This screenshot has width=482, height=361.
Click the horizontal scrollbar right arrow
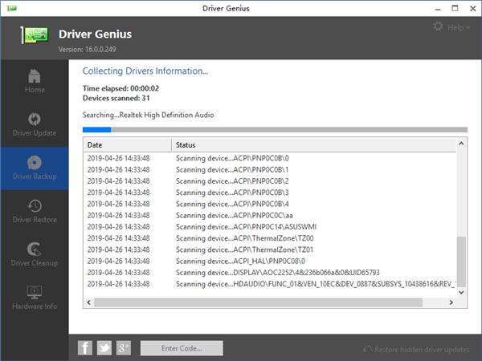[x=451, y=302]
